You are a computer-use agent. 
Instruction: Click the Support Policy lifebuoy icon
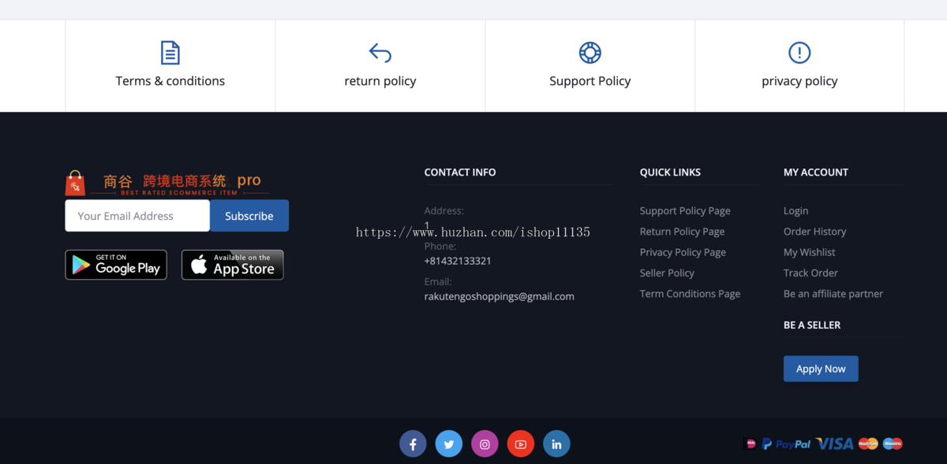coord(590,53)
